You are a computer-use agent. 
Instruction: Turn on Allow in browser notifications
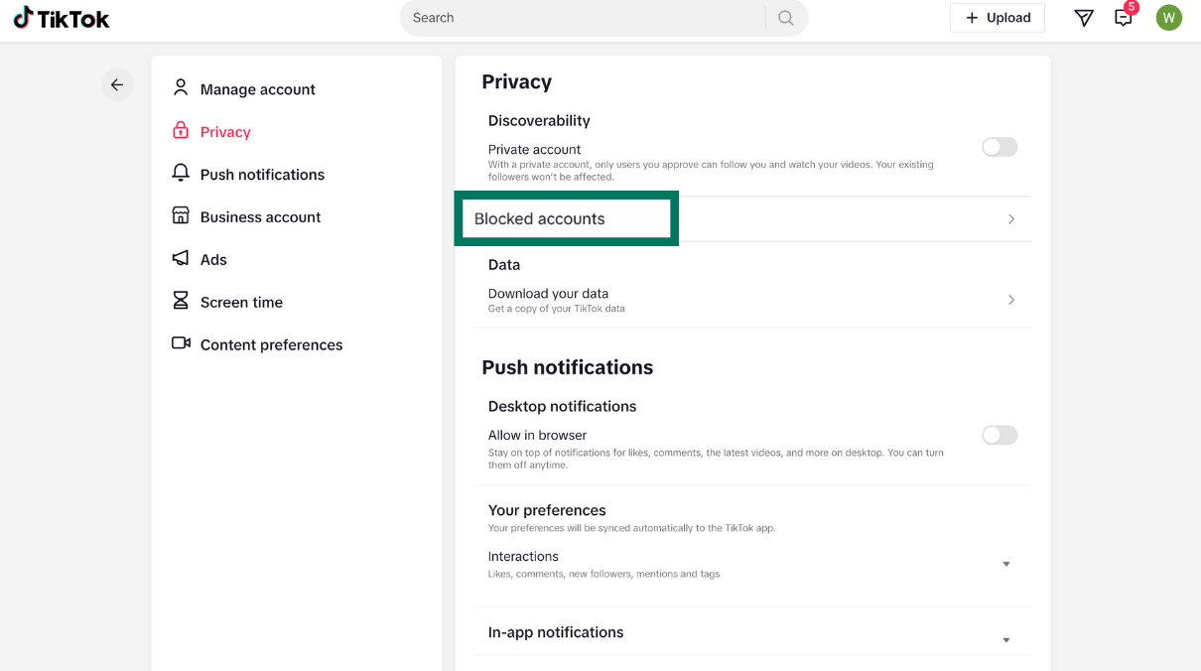(999, 435)
